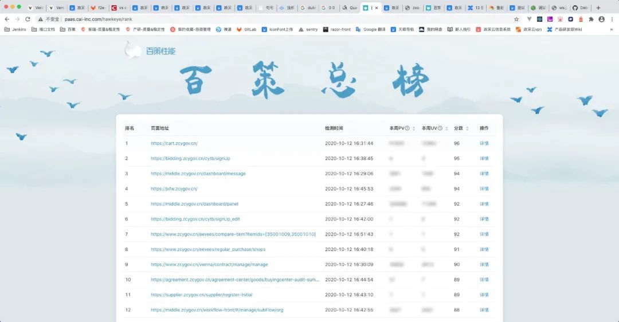Open the sentry bookmark

(308, 29)
